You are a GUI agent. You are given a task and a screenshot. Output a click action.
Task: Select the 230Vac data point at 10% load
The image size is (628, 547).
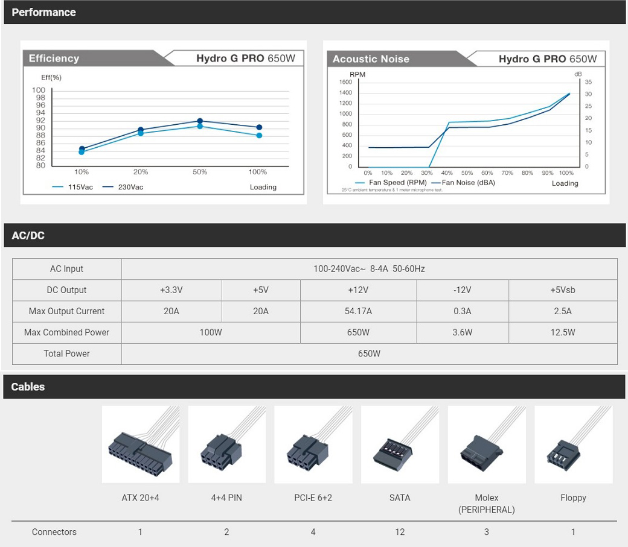(x=82, y=148)
